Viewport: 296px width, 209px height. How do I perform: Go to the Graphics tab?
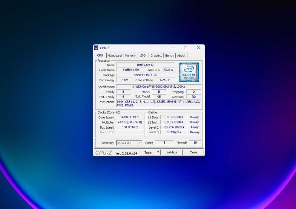[x=156, y=56]
